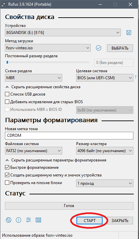Click the target system help question mark
Viewport: 139px width, 239px height.
click(135, 77)
